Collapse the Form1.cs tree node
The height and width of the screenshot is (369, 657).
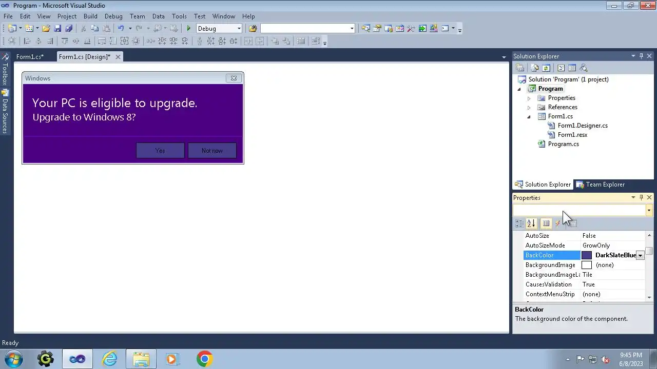(x=529, y=116)
